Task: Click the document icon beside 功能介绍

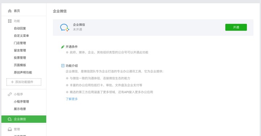Action: (x=63, y=66)
